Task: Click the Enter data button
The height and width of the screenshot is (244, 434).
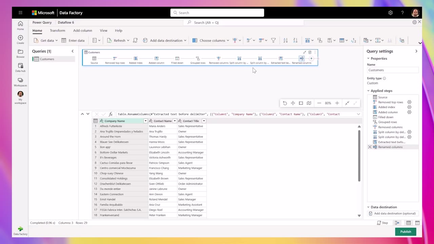Action: click(73, 40)
